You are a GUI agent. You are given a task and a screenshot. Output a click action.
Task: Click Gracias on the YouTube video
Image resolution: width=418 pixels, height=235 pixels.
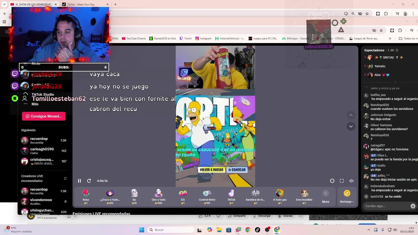(285, 216)
